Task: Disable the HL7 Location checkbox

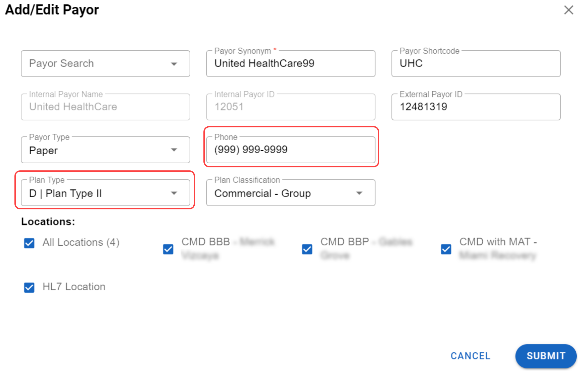Action: pos(29,287)
